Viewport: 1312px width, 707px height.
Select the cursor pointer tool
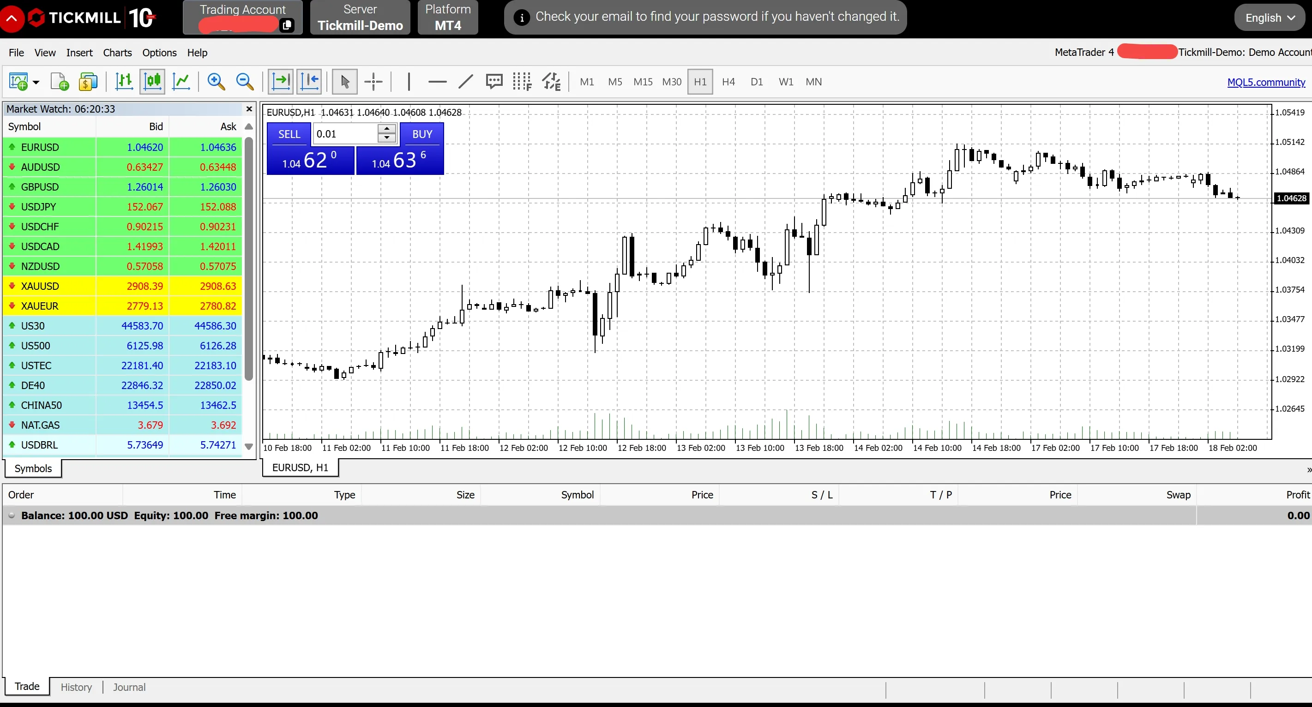tap(345, 81)
